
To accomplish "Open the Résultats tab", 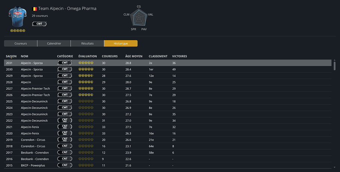I will (87, 44).
